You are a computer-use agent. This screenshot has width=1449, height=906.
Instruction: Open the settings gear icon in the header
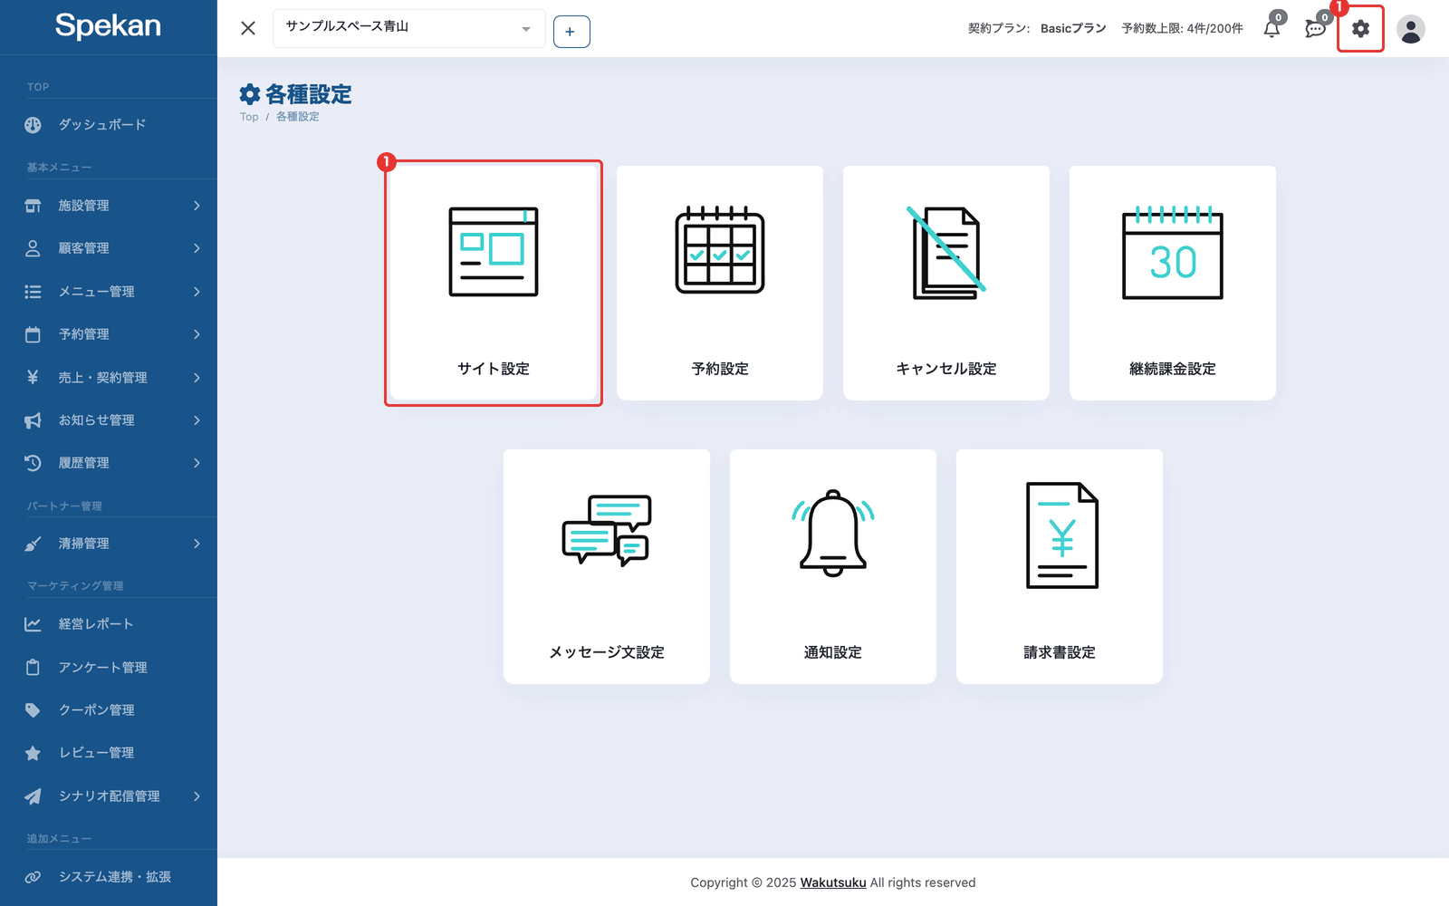tap(1360, 29)
